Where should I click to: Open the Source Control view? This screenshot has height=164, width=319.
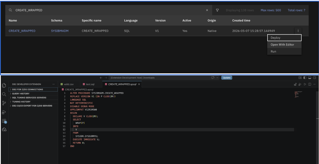point(4,103)
